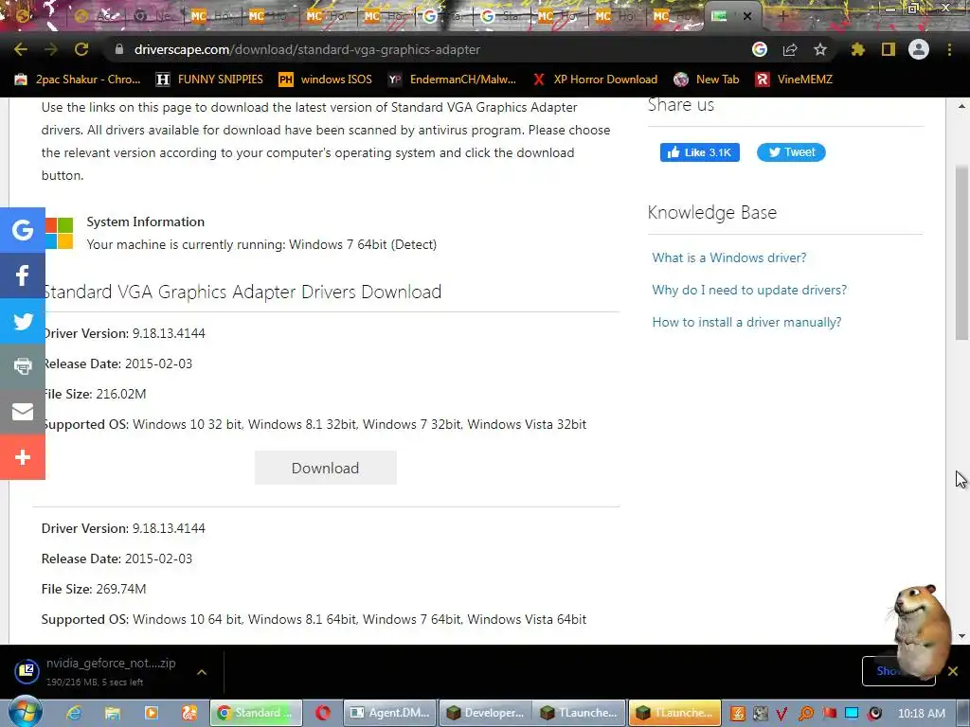Switch to 'Developer...' taskbar window
Image resolution: width=970 pixels, height=727 pixels.
(x=486, y=713)
